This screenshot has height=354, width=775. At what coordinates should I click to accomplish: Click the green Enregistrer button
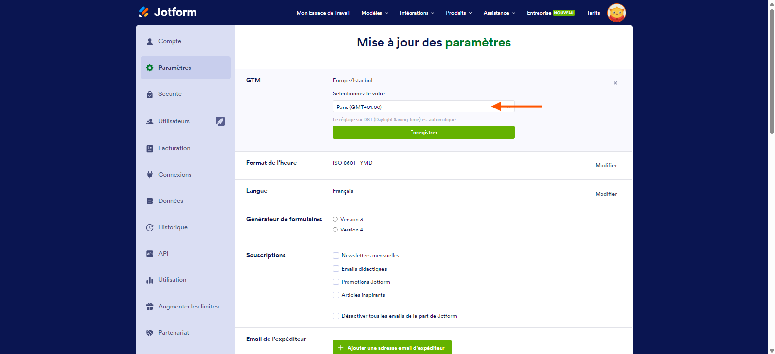tap(424, 132)
